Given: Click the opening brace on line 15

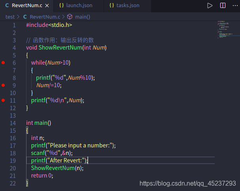Looking at the screenshot, I should [x=27, y=130].
